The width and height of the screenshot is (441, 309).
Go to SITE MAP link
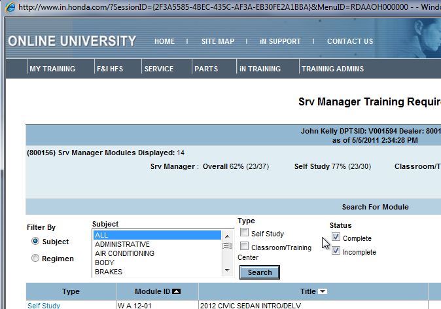[x=217, y=41]
